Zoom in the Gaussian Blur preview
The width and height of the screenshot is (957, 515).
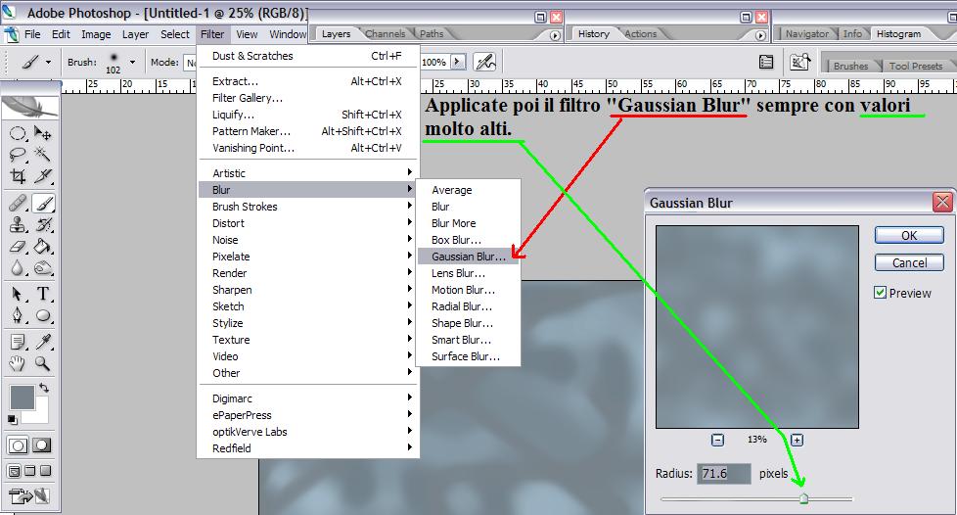point(797,440)
